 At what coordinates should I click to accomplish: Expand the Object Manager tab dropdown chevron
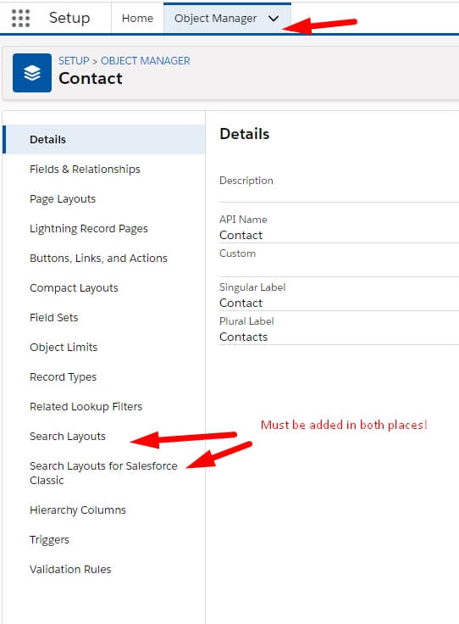point(274,19)
